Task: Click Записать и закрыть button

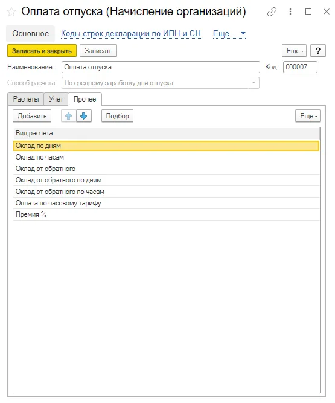Action: 42,51
